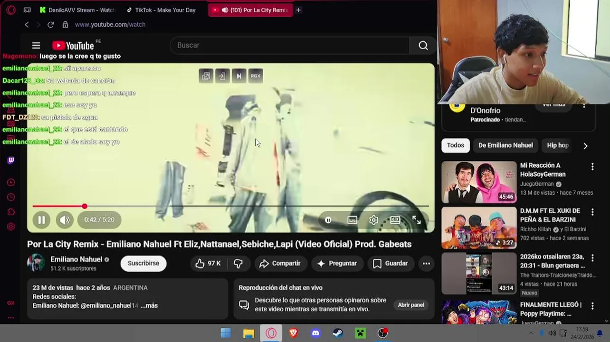
Task: Launch Brave browser from the taskbar
Action: pos(294,333)
